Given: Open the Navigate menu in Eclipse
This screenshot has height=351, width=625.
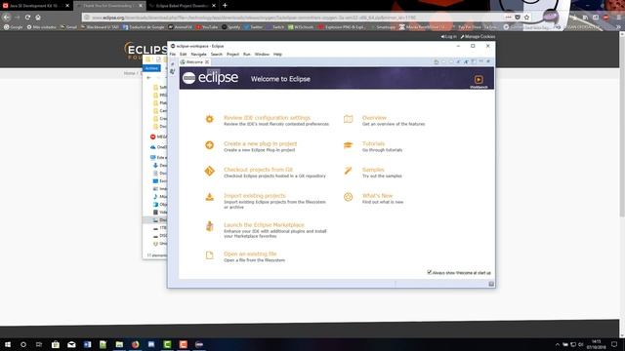Looking at the screenshot, I should pyautogui.click(x=198, y=55).
